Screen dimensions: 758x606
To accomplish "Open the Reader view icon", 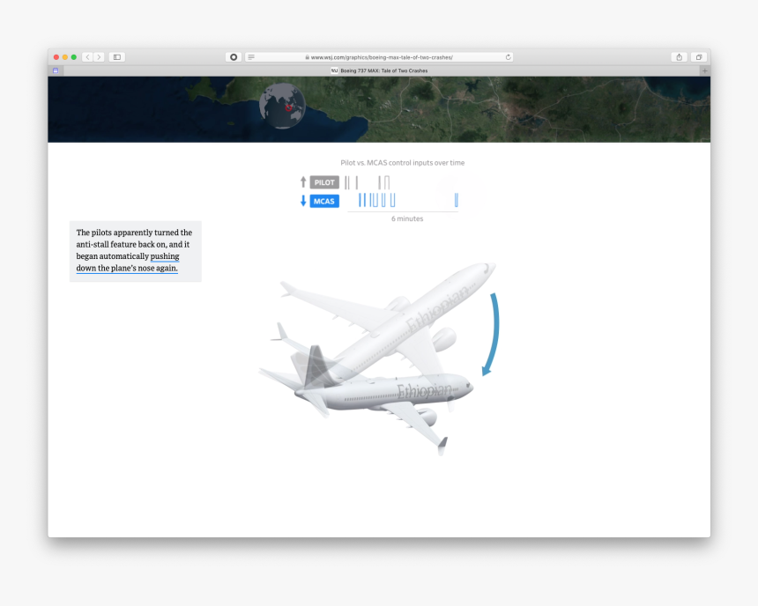I will coord(251,56).
